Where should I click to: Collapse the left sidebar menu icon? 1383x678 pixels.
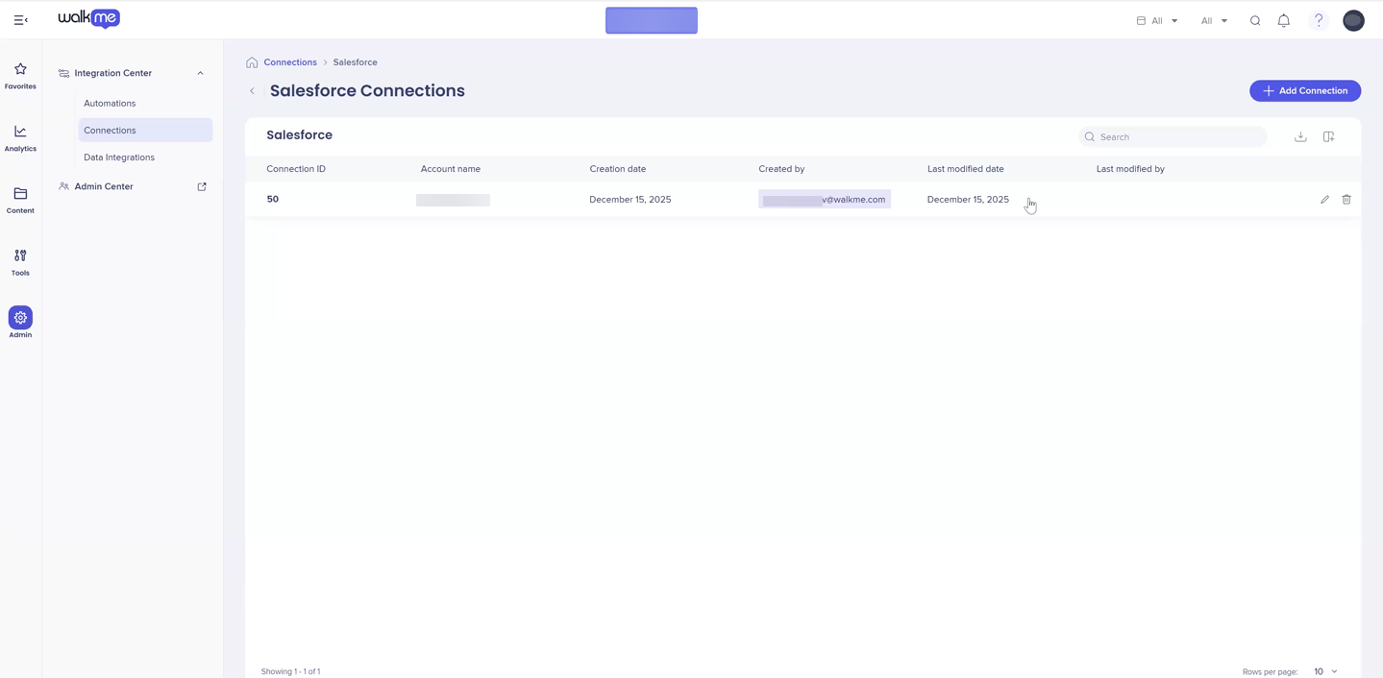click(x=20, y=20)
